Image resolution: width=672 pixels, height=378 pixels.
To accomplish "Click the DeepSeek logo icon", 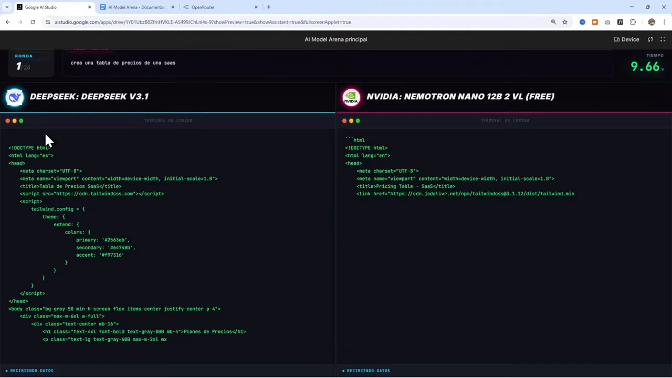I will (14, 97).
